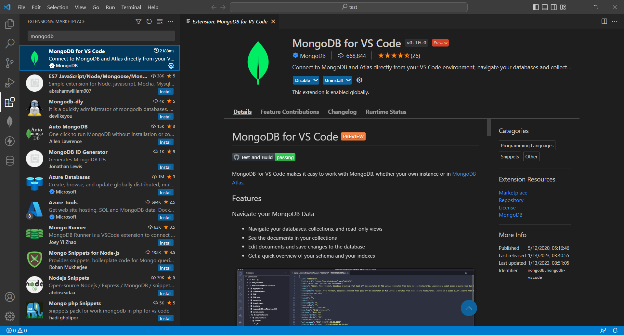
Task: Toggle Primary Side Bar visibility
Action: point(536,7)
